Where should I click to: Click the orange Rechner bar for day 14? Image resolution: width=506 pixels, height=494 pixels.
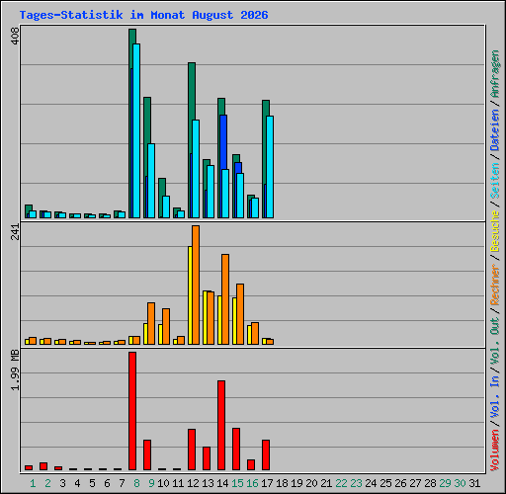[x=225, y=299]
